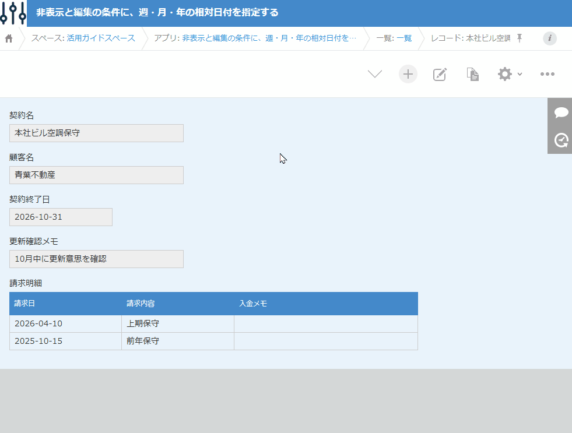Viewport: 572px width, 433px height.
Task: Click the 契約名 field label
Action: click(22, 115)
